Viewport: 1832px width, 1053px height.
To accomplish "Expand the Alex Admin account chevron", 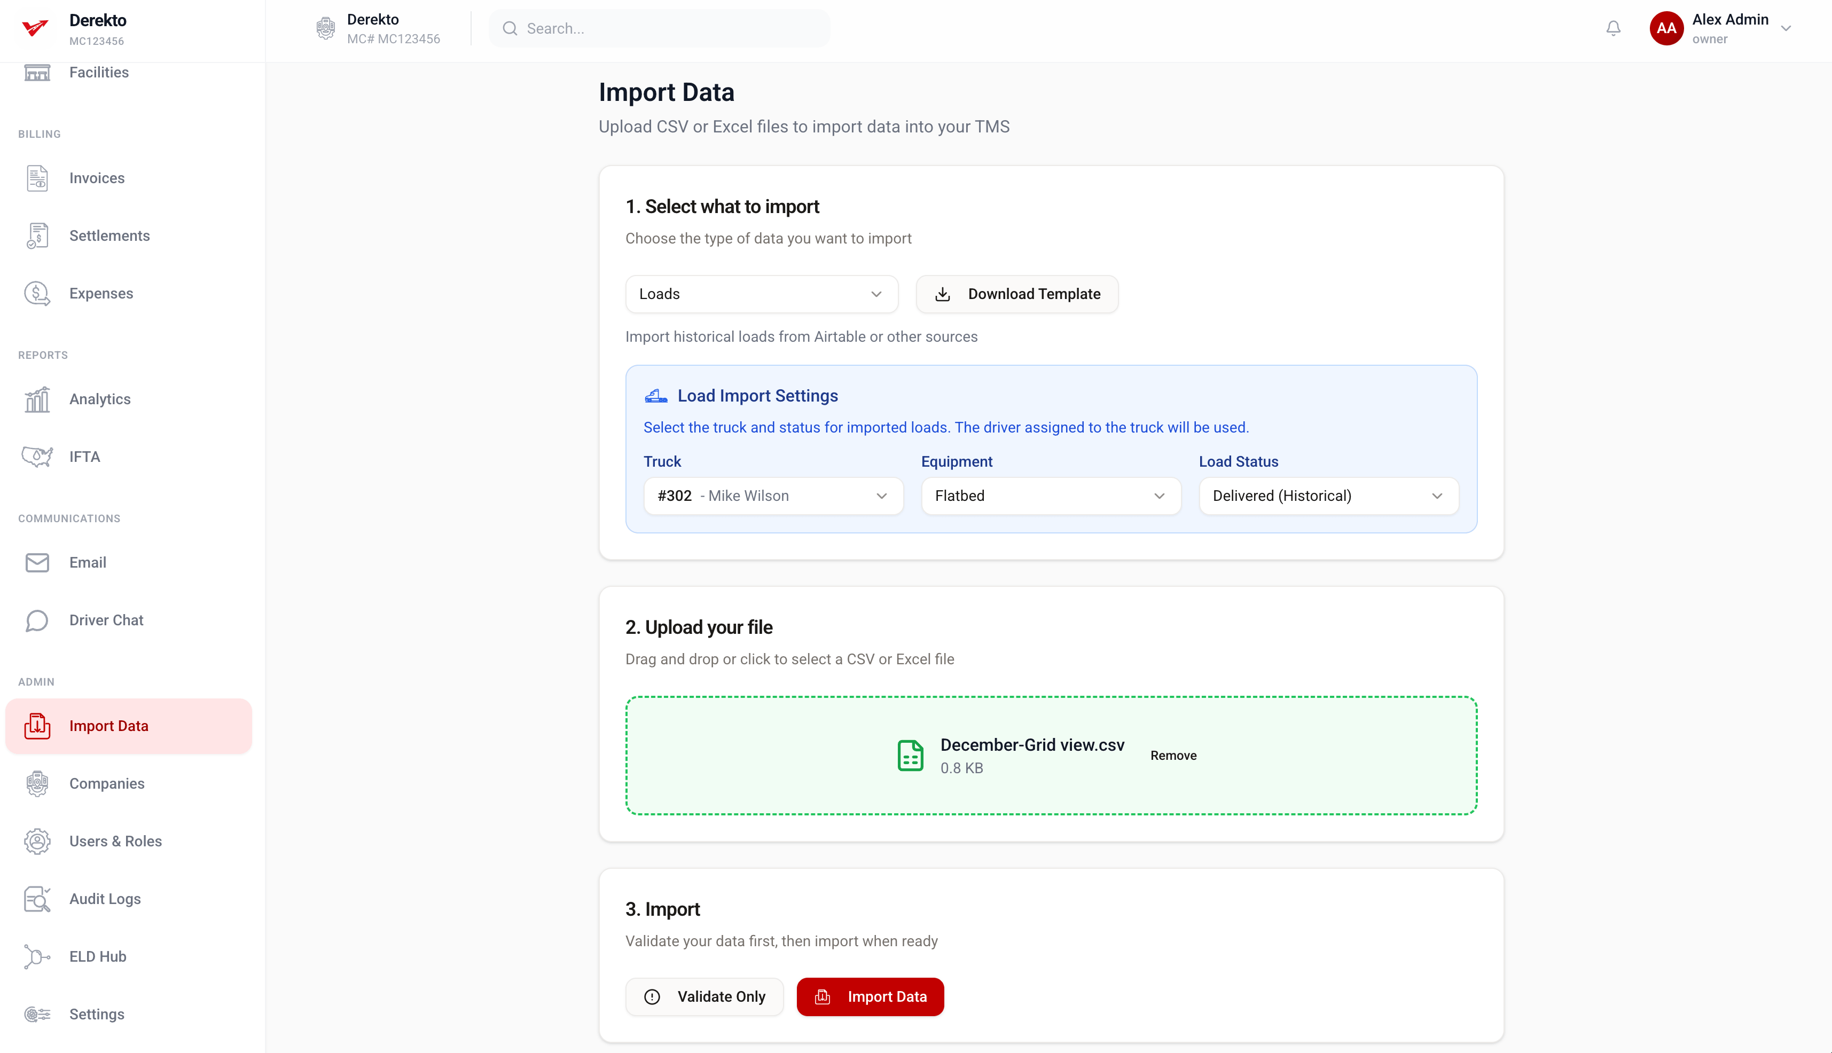I will 1786,29.
